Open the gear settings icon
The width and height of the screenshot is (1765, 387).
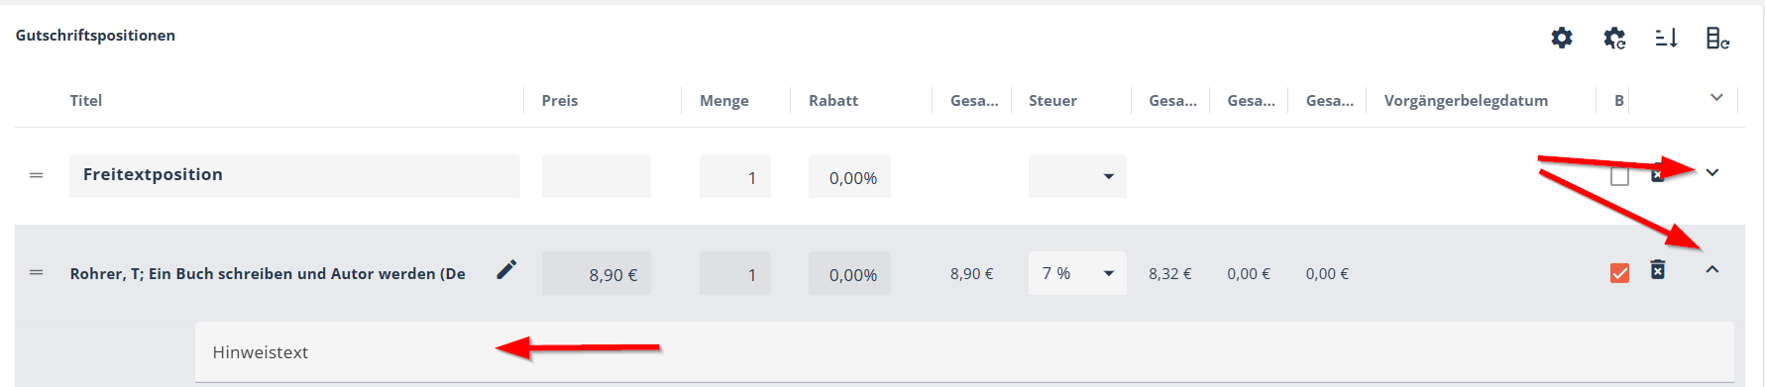1562,38
